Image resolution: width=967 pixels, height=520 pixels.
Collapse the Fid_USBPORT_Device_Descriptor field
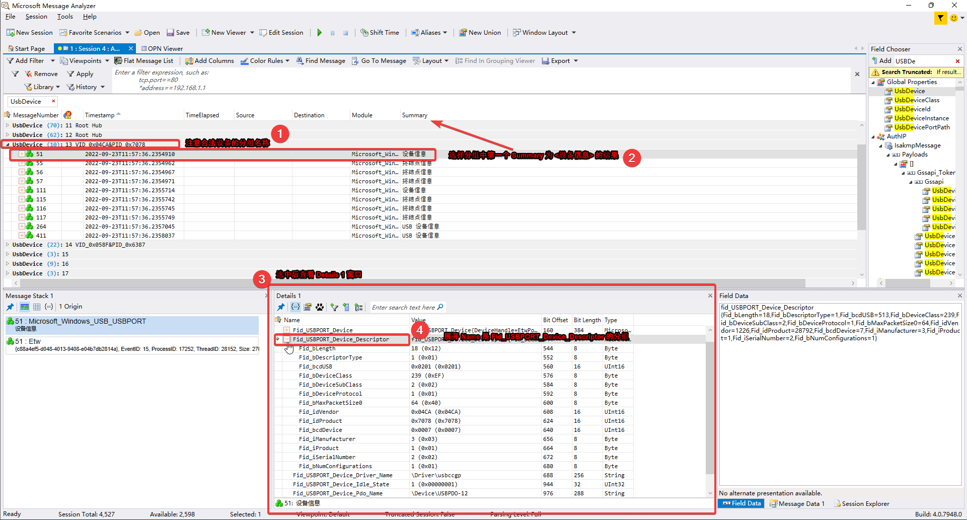(x=286, y=339)
